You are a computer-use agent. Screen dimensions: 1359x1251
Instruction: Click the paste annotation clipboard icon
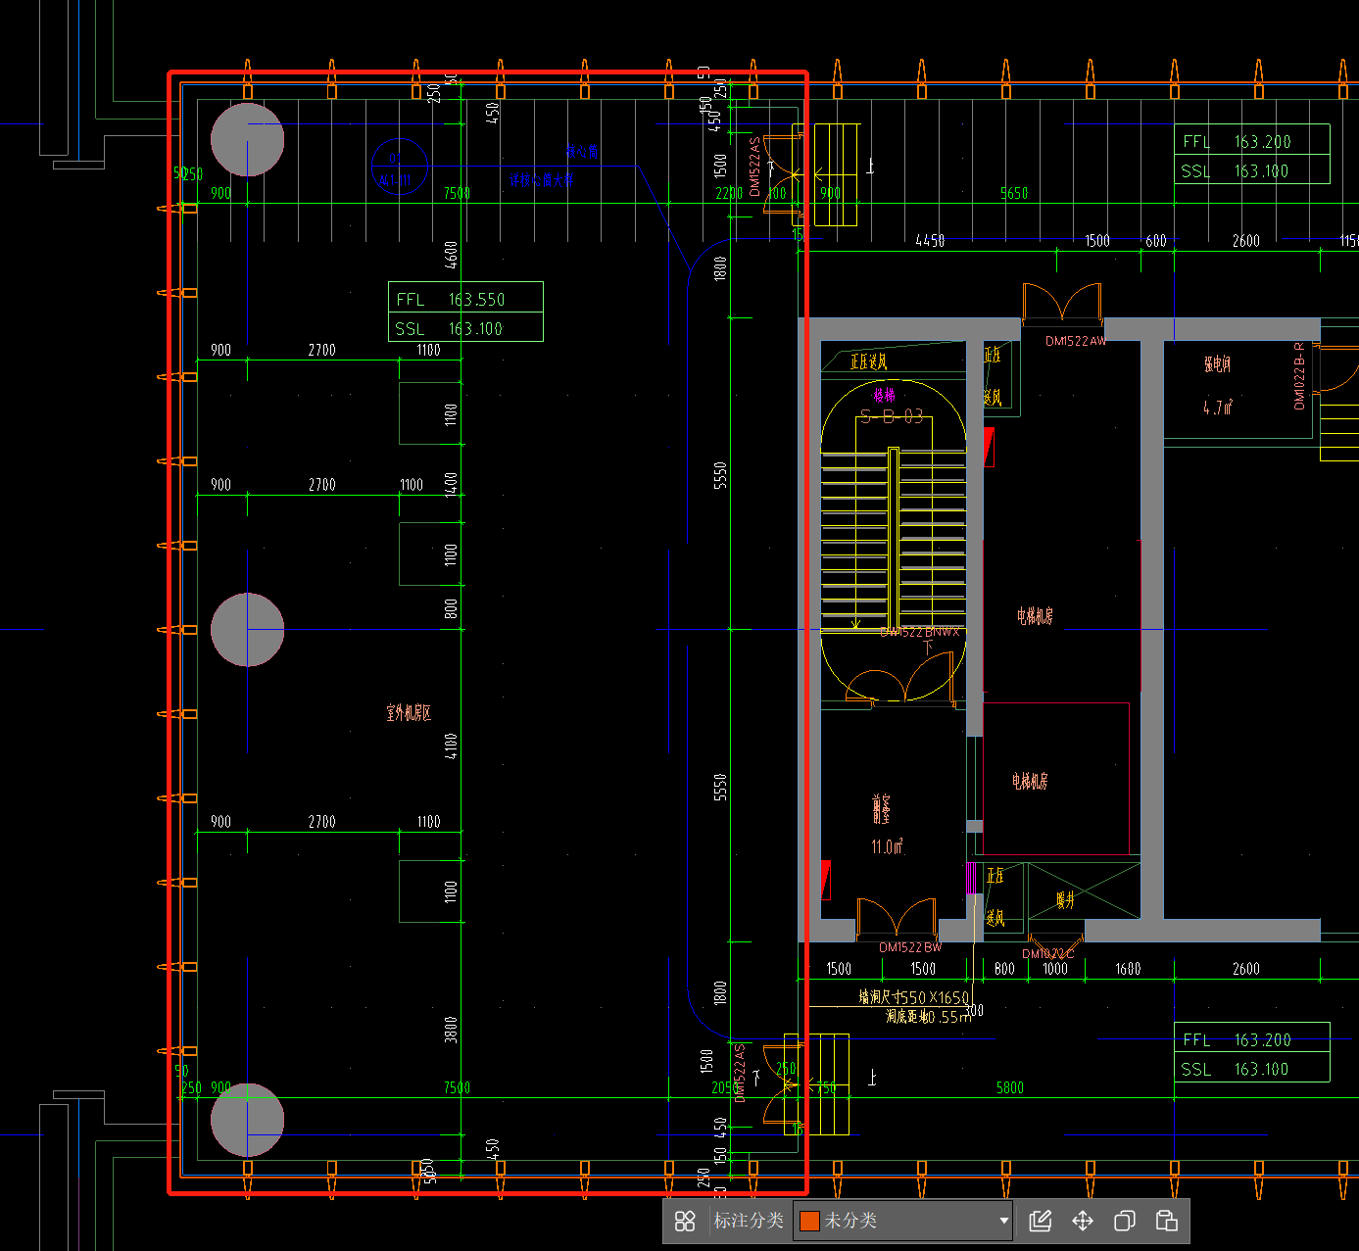click(1166, 1221)
